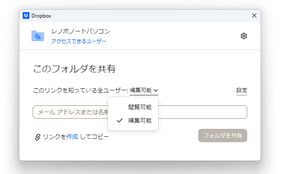
Task: Click the このフォルダを共有 heading
Action: pyautogui.click(x=74, y=69)
